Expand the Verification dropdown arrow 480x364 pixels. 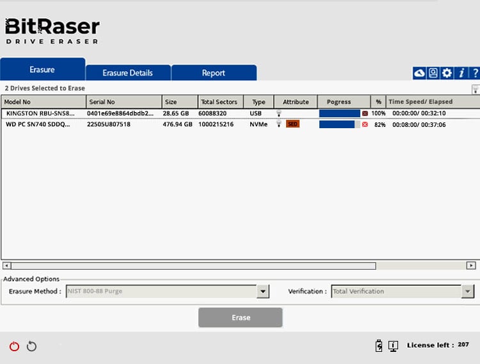[x=467, y=292]
